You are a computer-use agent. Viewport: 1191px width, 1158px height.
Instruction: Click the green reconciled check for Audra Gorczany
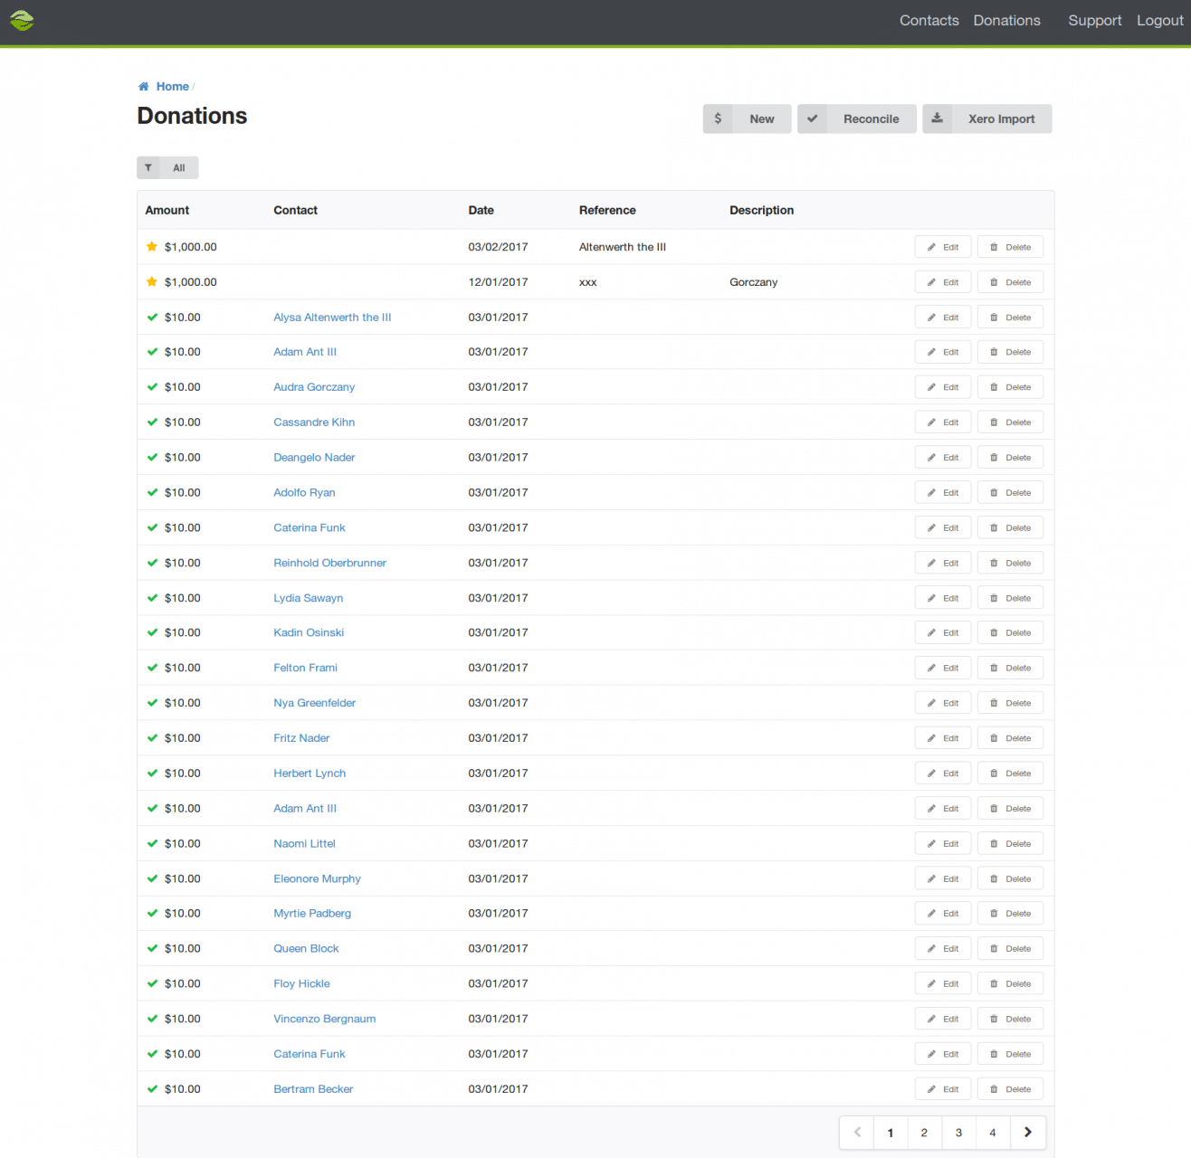(x=151, y=386)
